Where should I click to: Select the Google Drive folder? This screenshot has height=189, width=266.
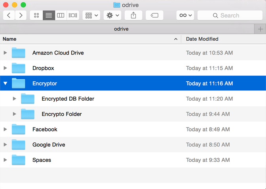pyautogui.click(x=49, y=144)
